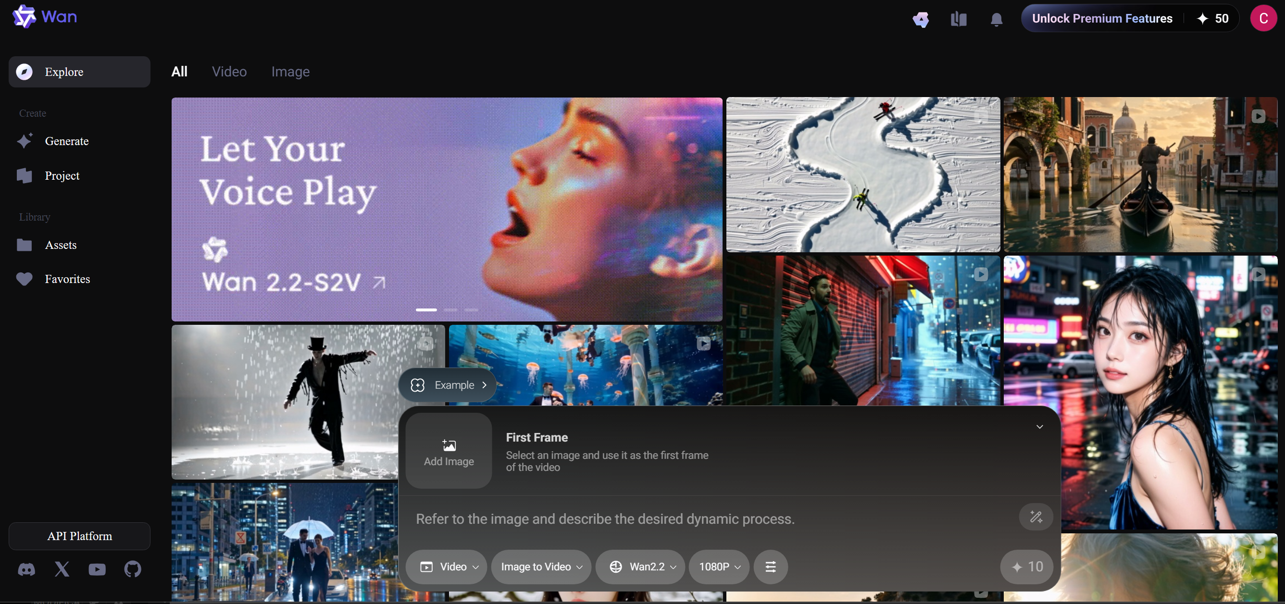1285x604 pixels.
Task: Open the couple with umbrella thumbnail
Action: 284,542
